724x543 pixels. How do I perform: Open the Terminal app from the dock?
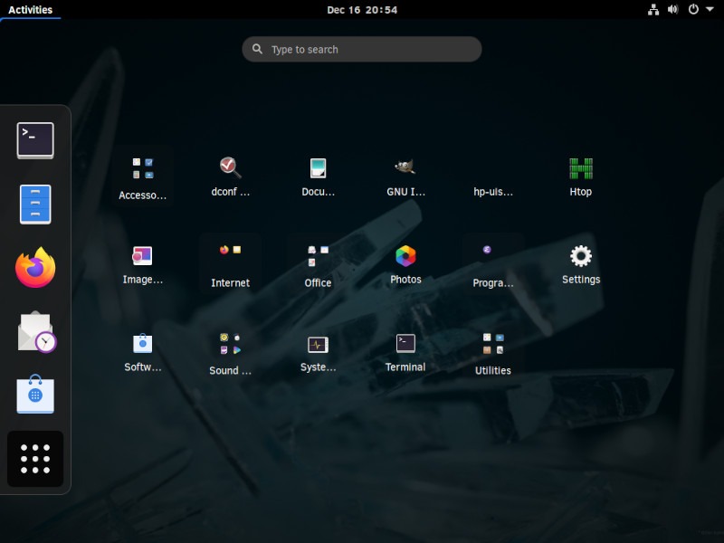[34, 139]
